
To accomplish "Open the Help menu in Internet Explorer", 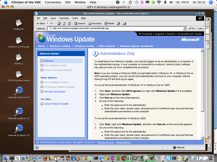I will coord(83,18).
